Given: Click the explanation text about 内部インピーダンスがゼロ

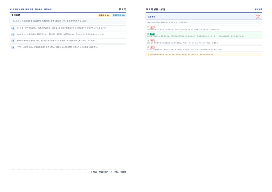Looking at the screenshot, I should pos(184,43).
